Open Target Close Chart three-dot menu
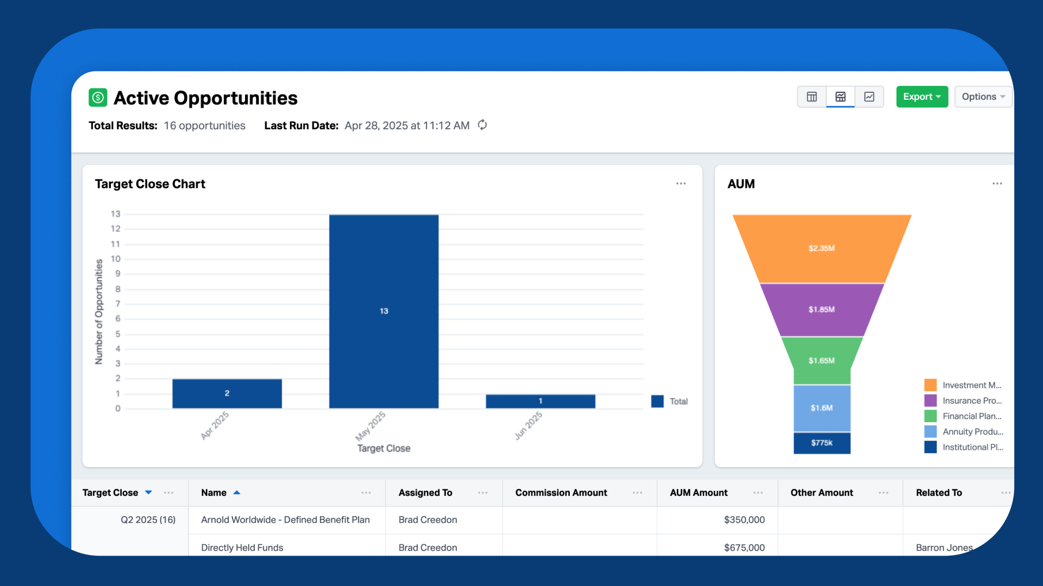This screenshot has height=586, width=1043. tap(681, 184)
